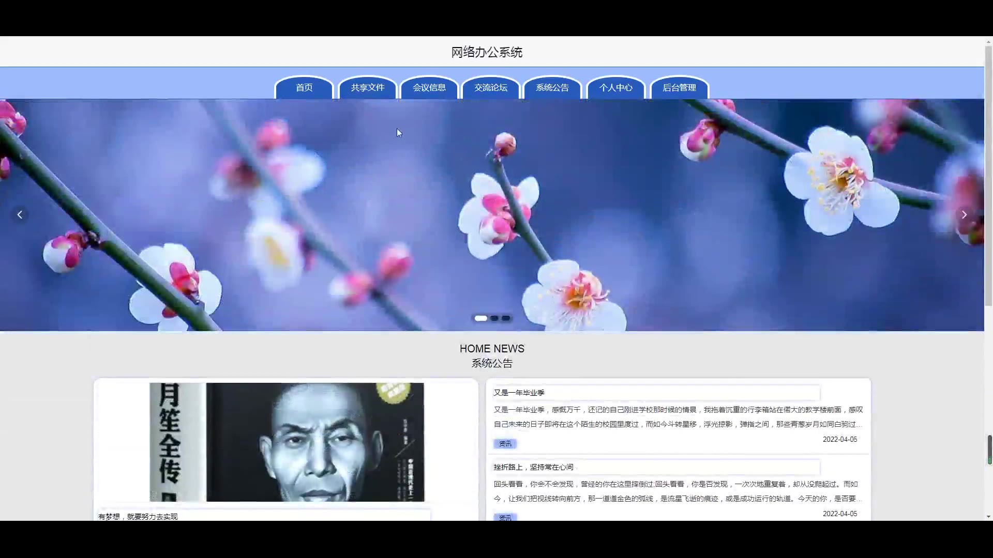Click the carousel next arrow
The height and width of the screenshot is (558, 993).
click(964, 215)
